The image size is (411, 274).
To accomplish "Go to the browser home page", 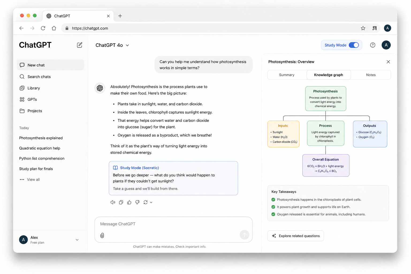I will [54, 28].
